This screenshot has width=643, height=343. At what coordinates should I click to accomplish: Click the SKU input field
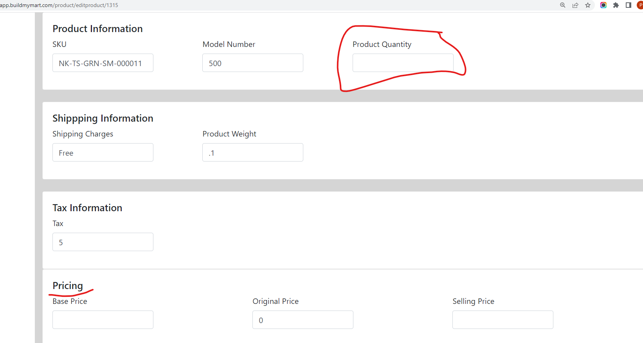(103, 63)
